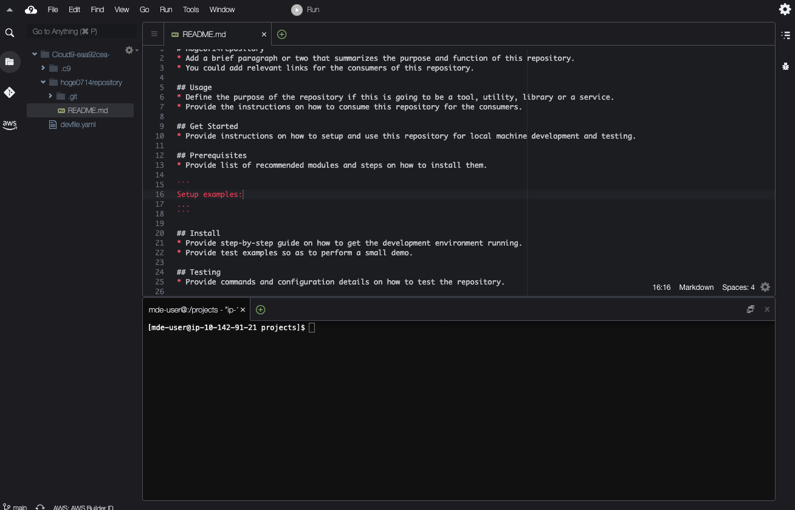This screenshot has width=795, height=510.
Task: Open the AWS Toolkit sidebar icon
Action: tap(10, 125)
